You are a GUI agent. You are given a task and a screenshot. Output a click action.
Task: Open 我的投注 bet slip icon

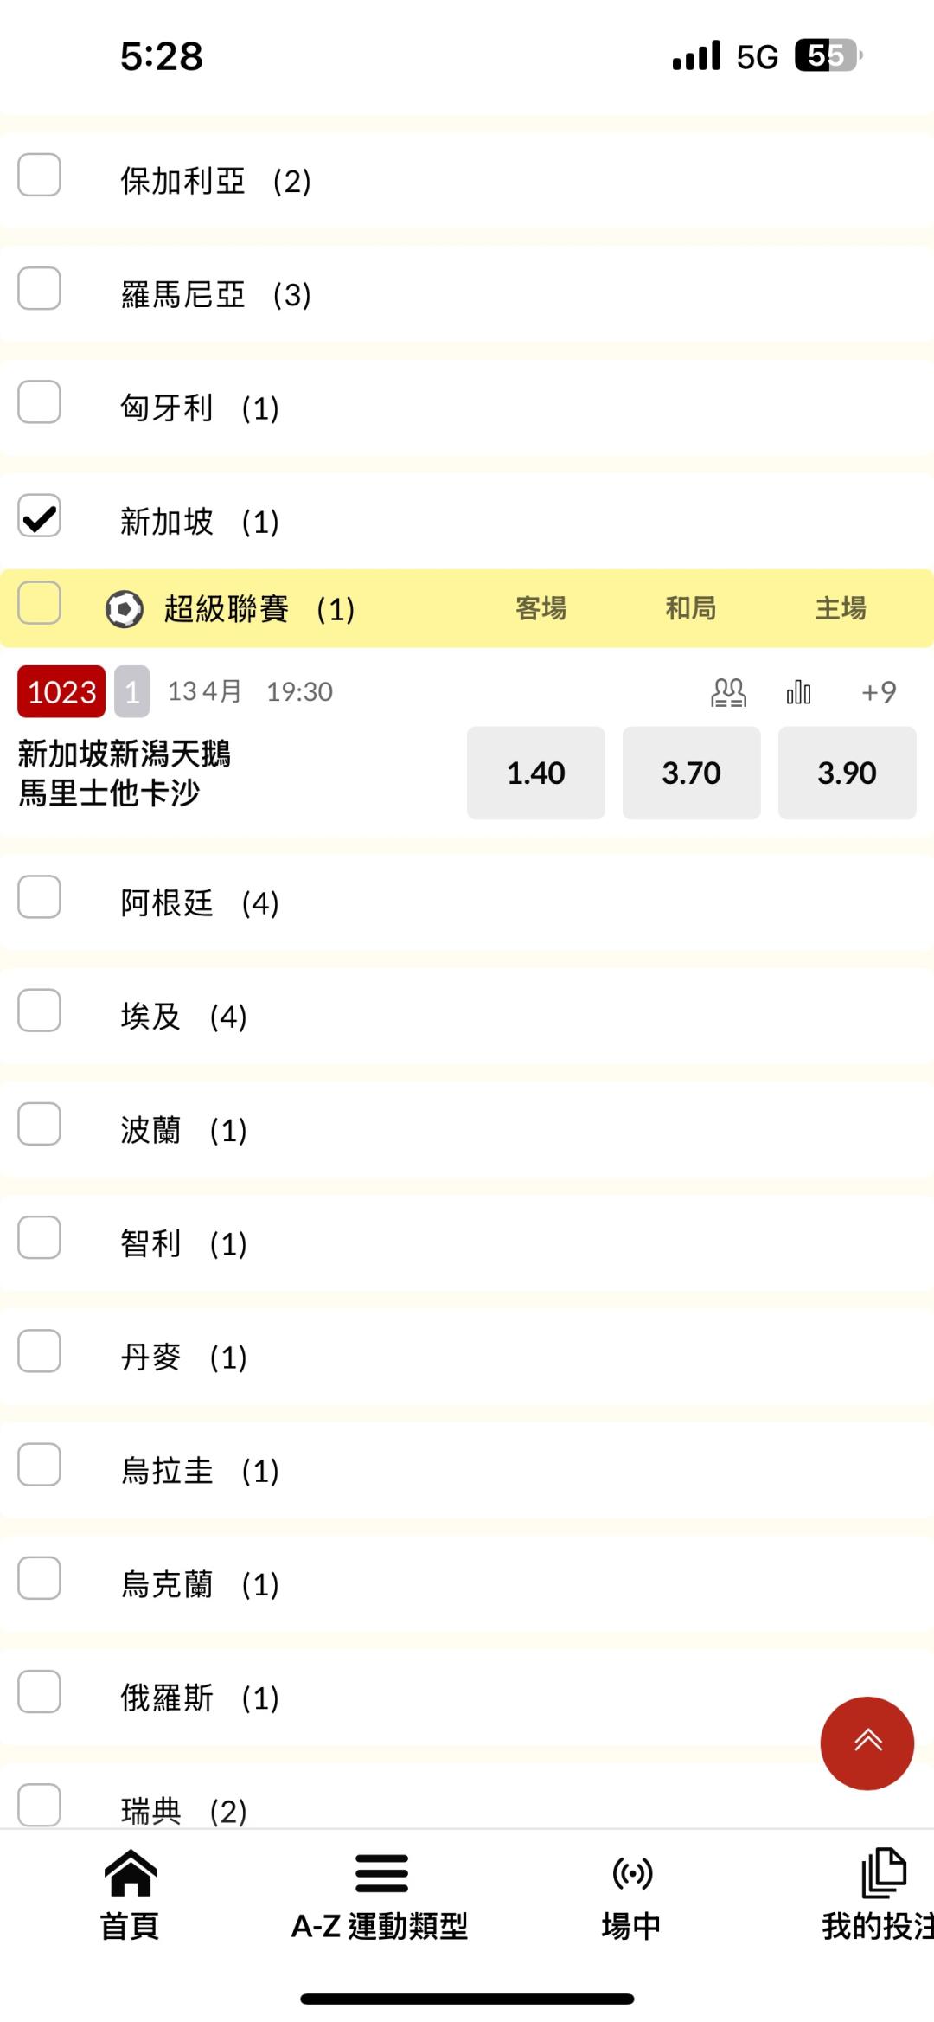(x=882, y=1873)
